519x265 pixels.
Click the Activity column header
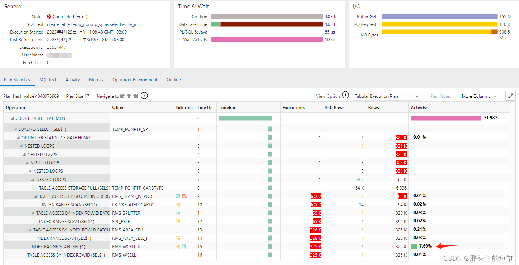(459, 107)
